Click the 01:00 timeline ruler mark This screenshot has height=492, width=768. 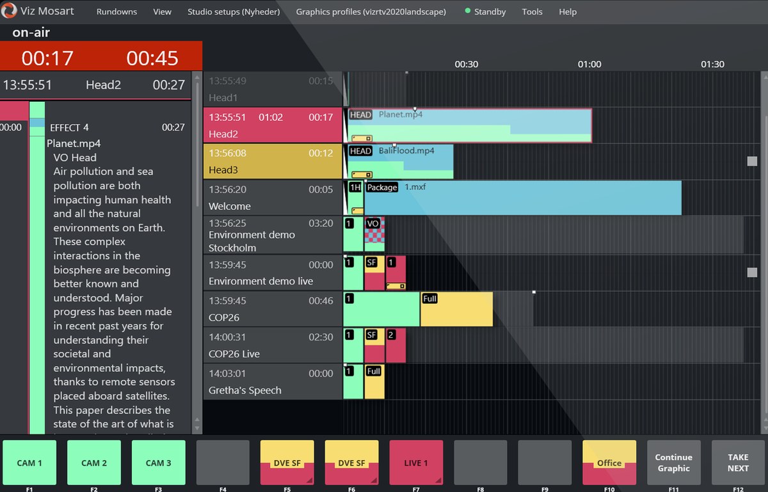coord(589,64)
